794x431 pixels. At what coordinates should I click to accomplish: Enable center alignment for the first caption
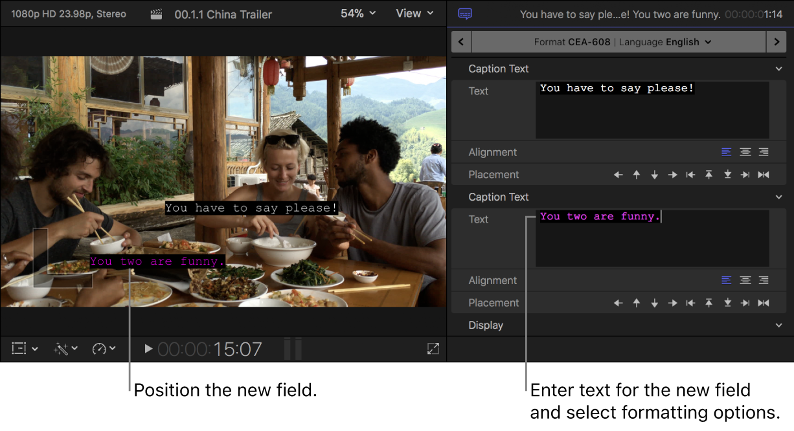[x=745, y=151]
